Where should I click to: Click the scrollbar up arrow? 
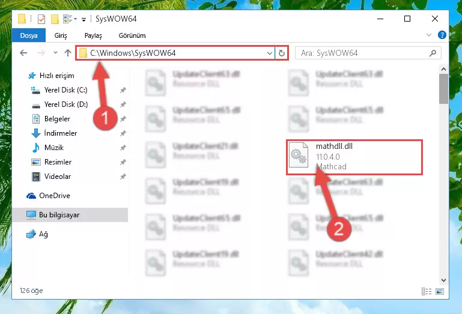[x=443, y=70]
